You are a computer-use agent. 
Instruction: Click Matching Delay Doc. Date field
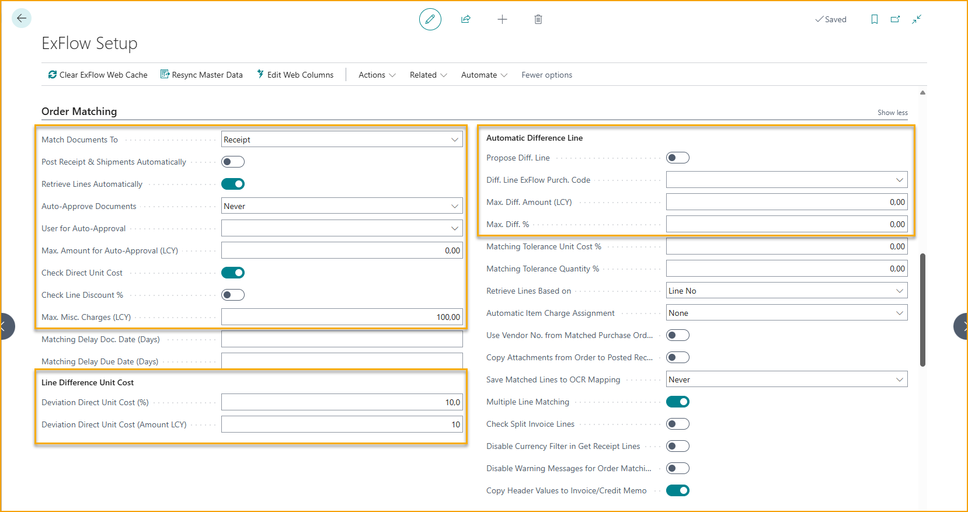342,339
